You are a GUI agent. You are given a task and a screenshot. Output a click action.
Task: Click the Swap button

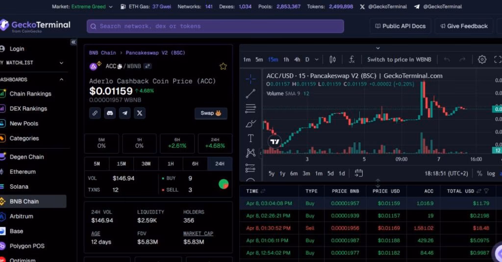coord(211,113)
